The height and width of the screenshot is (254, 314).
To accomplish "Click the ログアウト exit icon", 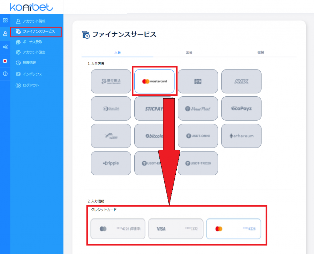I will pos(18,85).
